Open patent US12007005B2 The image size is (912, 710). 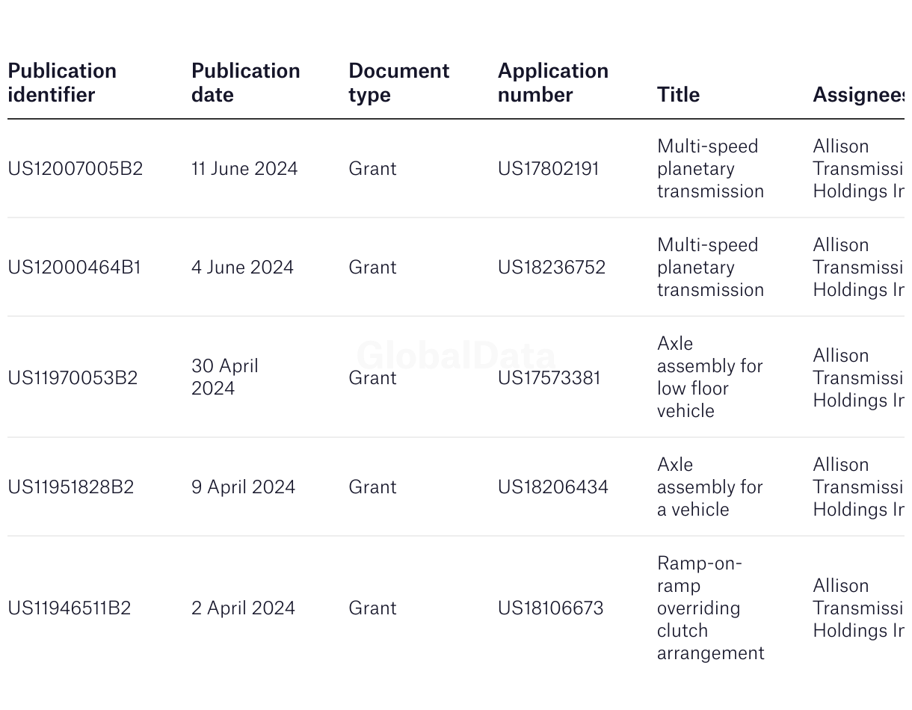tap(75, 169)
